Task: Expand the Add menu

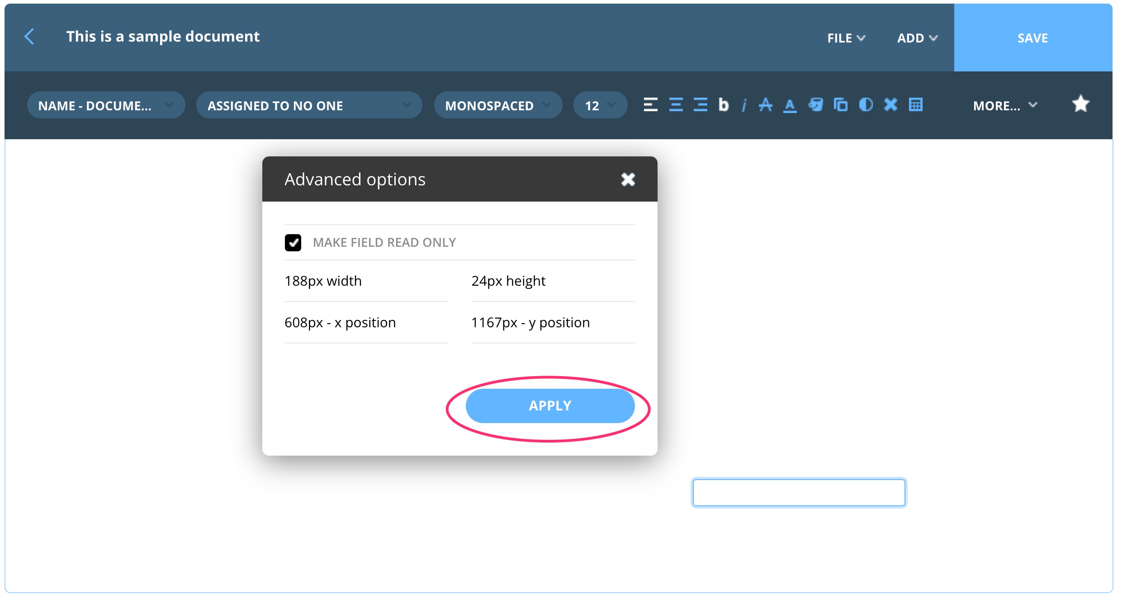Action: 916,38
